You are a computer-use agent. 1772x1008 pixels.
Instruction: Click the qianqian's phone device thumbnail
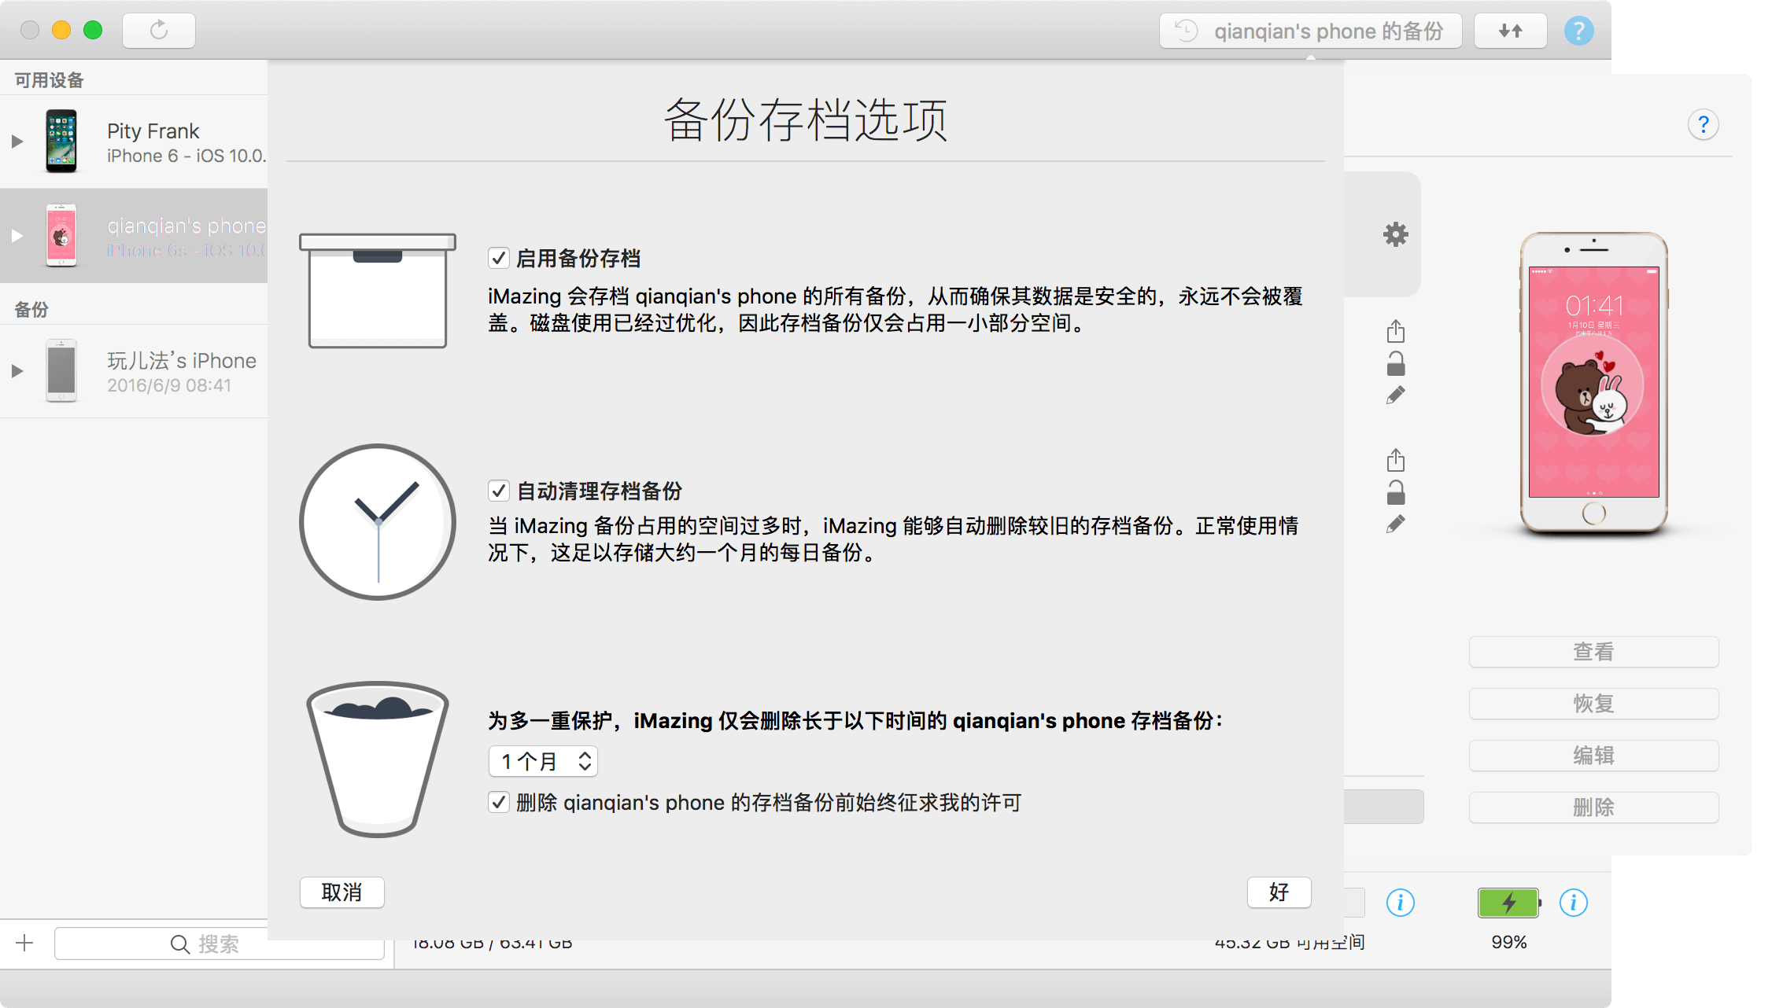click(61, 236)
